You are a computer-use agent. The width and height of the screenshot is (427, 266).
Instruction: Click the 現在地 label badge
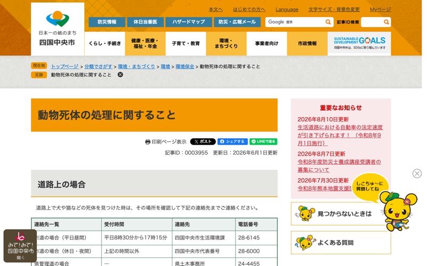pyautogui.click(x=39, y=65)
